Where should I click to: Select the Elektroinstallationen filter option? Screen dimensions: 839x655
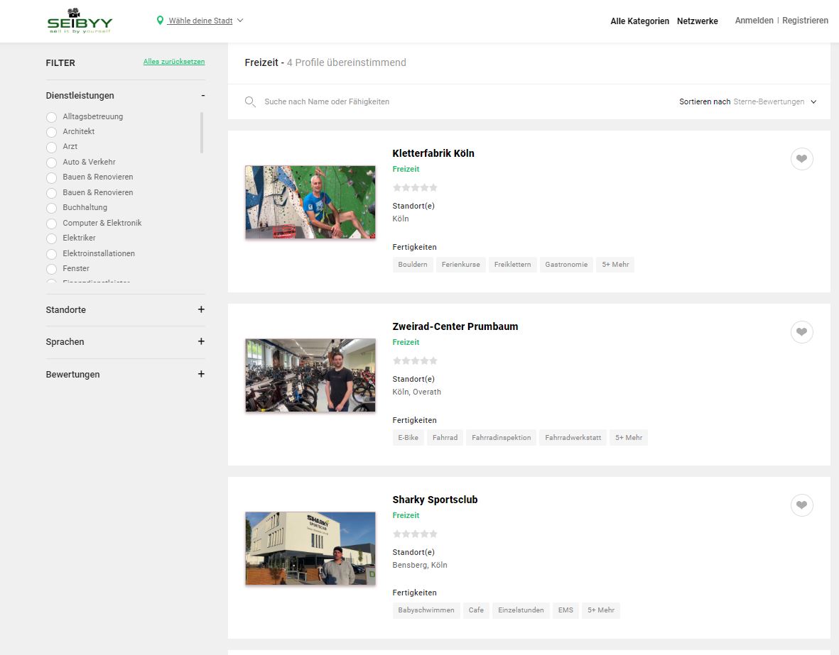point(51,254)
